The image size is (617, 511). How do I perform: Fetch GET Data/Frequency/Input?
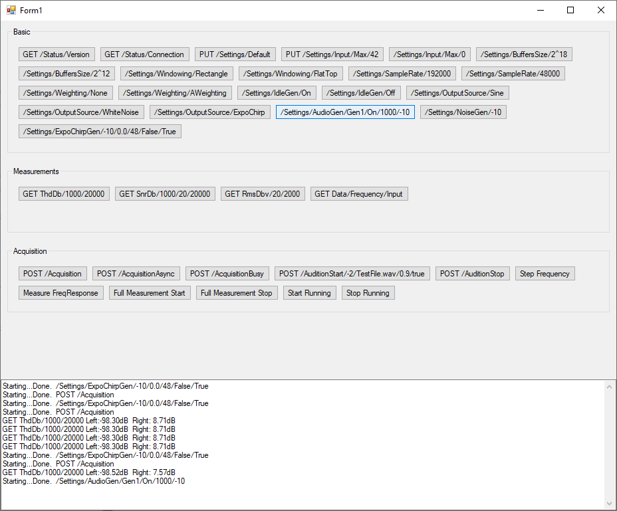pos(359,193)
